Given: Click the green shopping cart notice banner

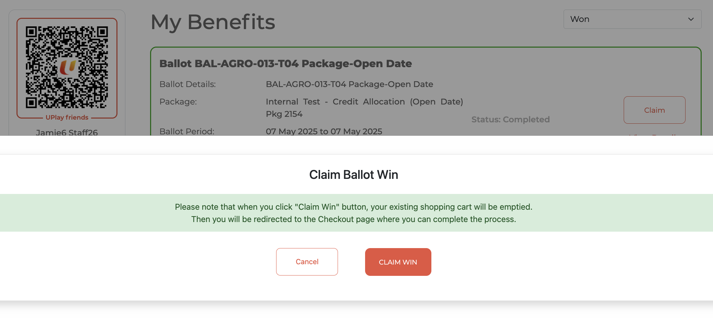Looking at the screenshot, I should click(353, 213).
